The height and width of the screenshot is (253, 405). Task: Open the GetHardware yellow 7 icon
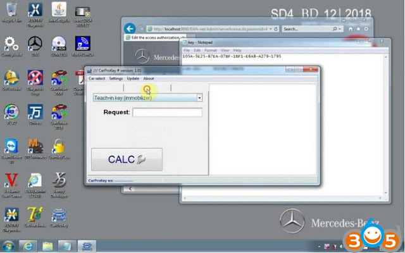[x=35, y=218]
